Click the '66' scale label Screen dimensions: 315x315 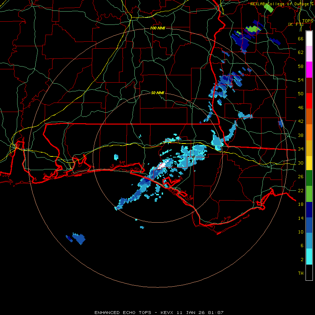[301, 38]
